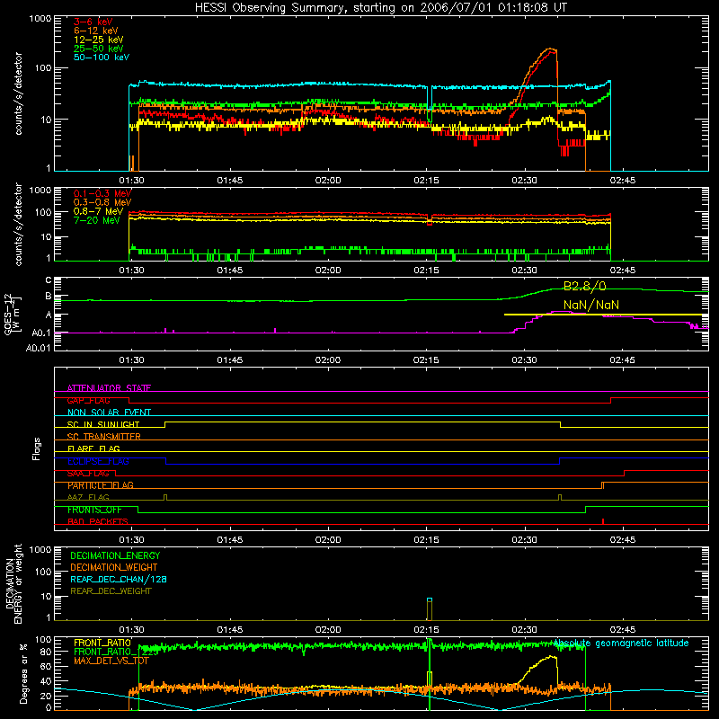Select the 12-25 keV legend label
This screenshot has width=719, height=719.
click(99, 40)
